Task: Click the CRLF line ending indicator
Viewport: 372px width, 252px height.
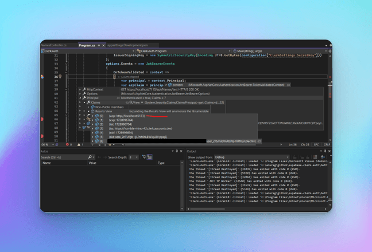Action: [x=327, y=144]
